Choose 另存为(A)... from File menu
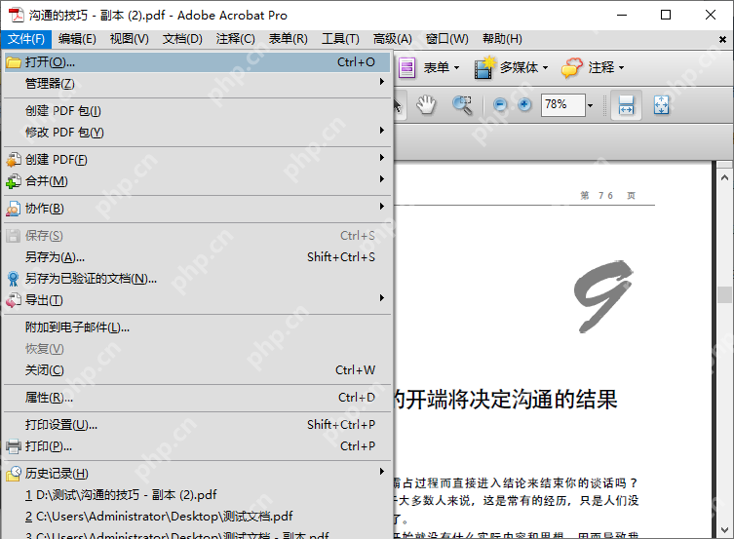 (197, 257)
